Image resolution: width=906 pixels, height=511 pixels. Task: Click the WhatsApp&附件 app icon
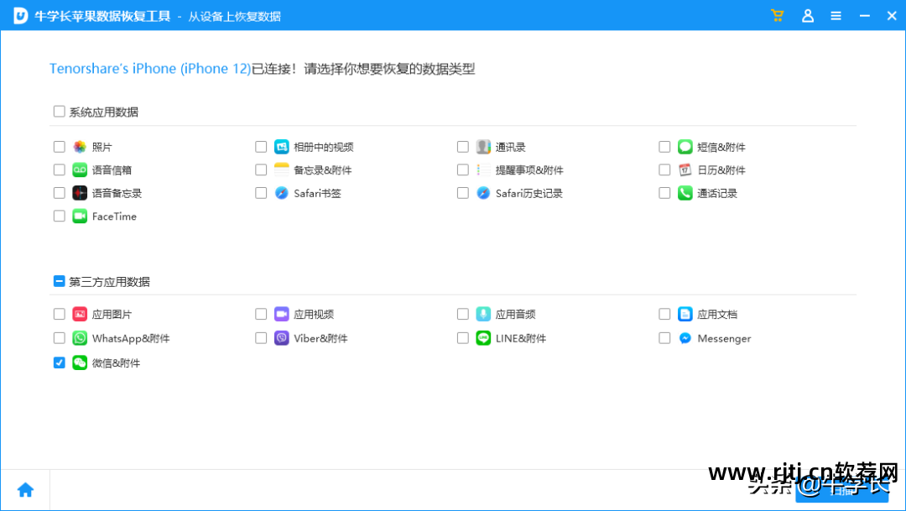(78, 337)
